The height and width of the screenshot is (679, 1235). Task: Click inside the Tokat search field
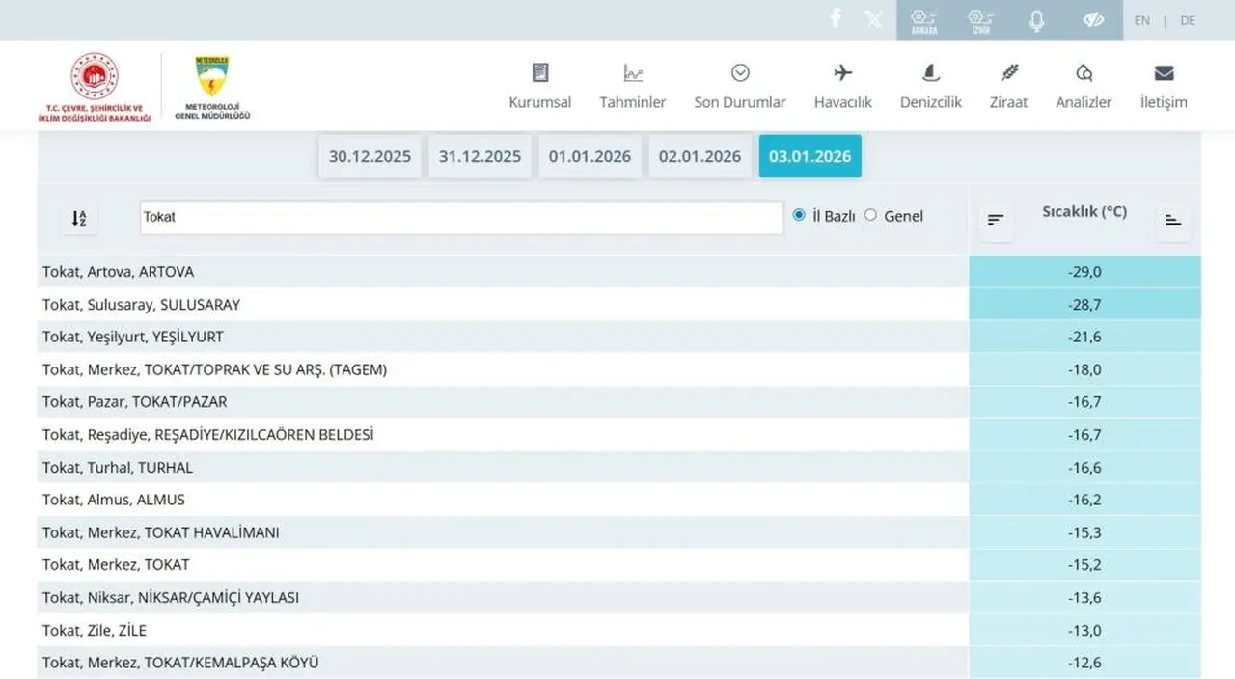pyautogui.click(x=460, y=217)
